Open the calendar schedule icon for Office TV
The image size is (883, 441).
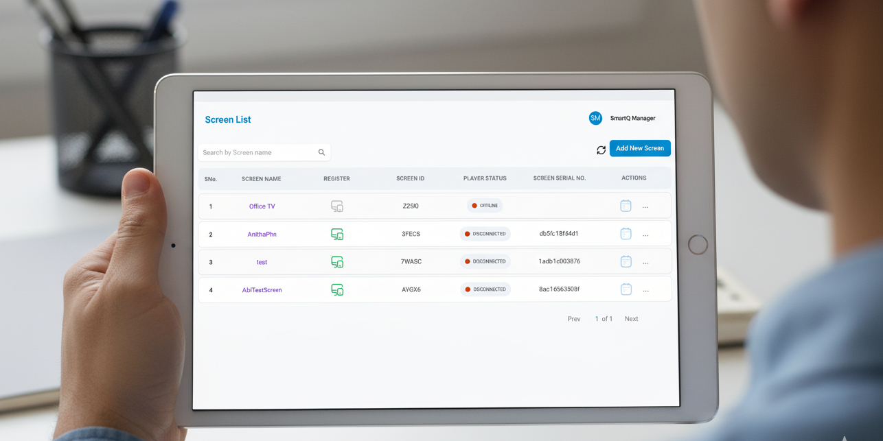tap(626, 206)
